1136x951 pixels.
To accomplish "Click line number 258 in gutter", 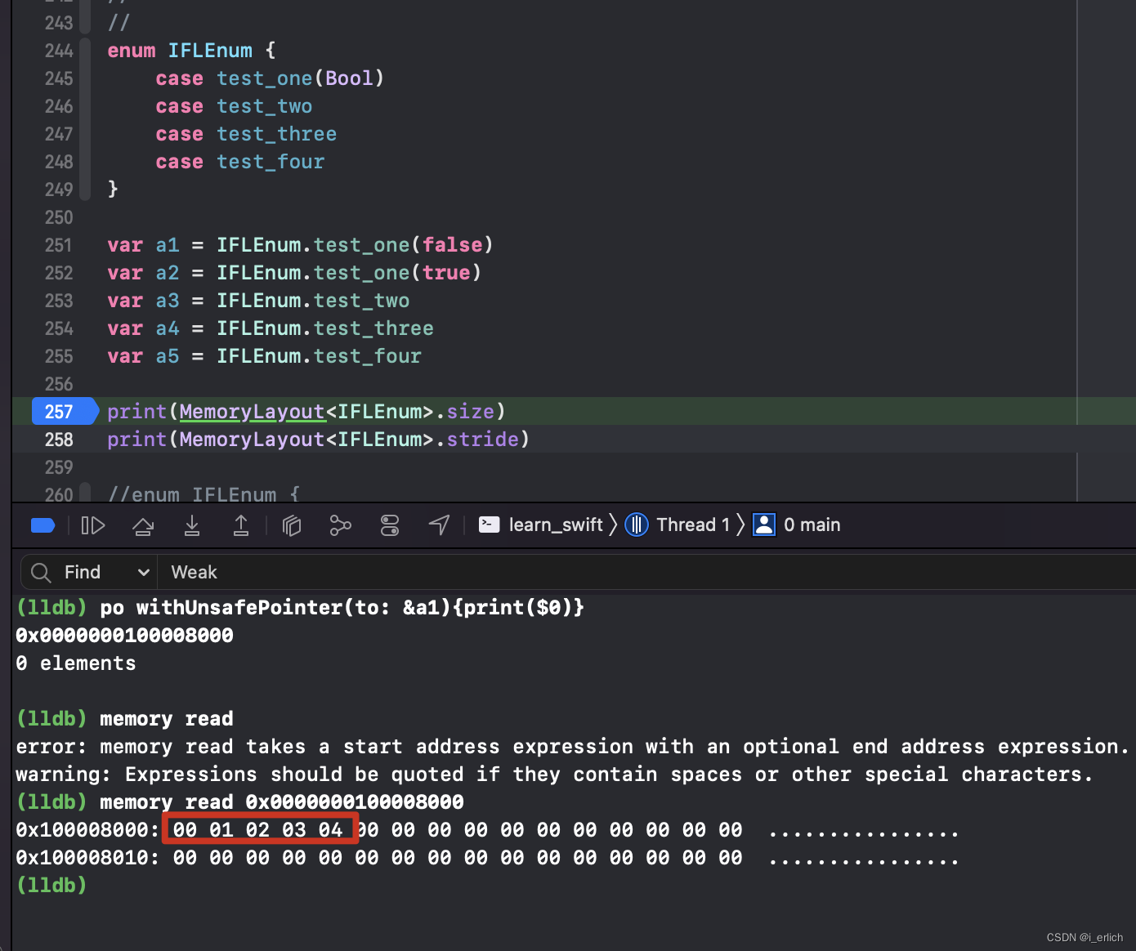I will pos(59,440).
